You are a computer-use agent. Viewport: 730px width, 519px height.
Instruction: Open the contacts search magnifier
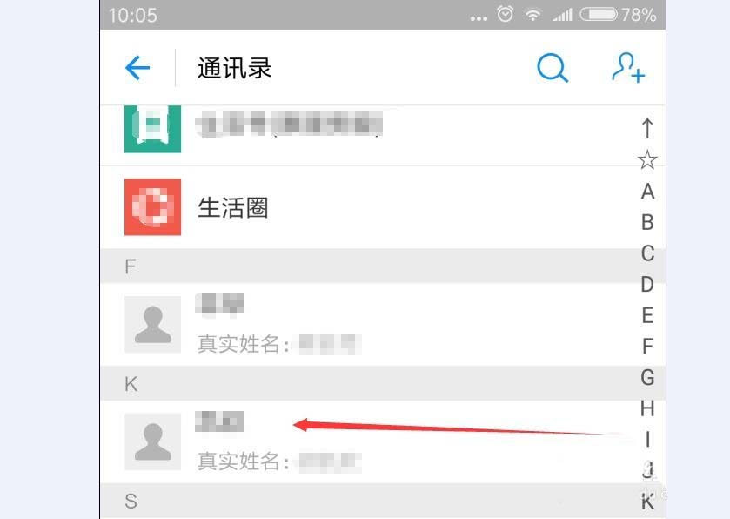553,68
